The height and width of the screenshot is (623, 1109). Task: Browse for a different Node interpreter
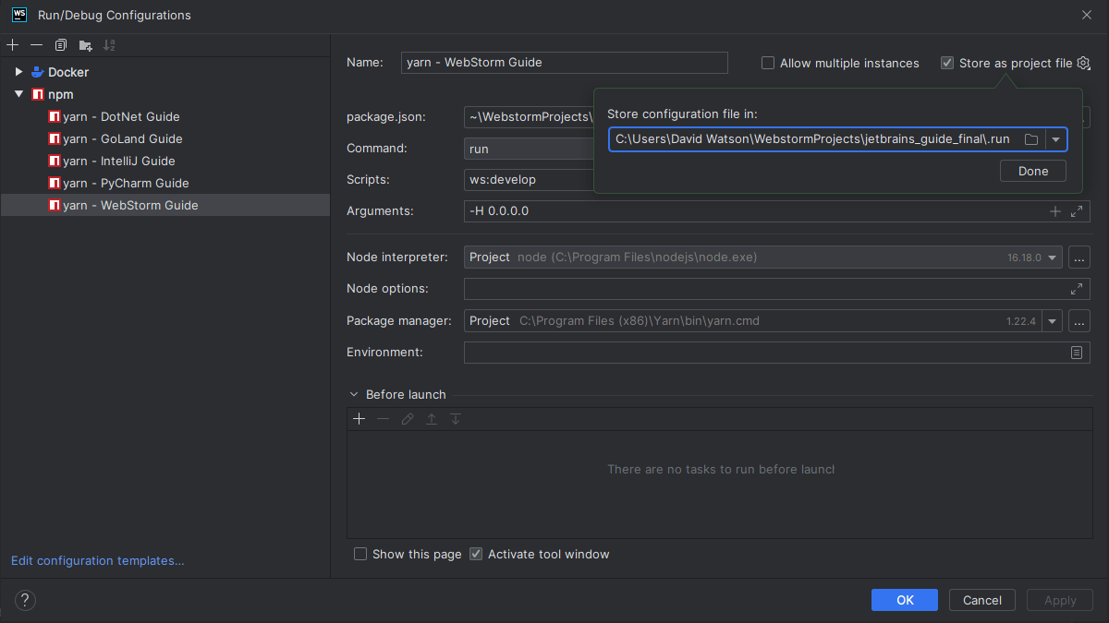pos(1079,257)
